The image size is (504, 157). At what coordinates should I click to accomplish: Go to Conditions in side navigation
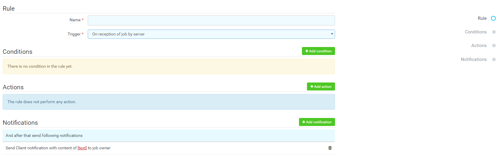(475, 32)
